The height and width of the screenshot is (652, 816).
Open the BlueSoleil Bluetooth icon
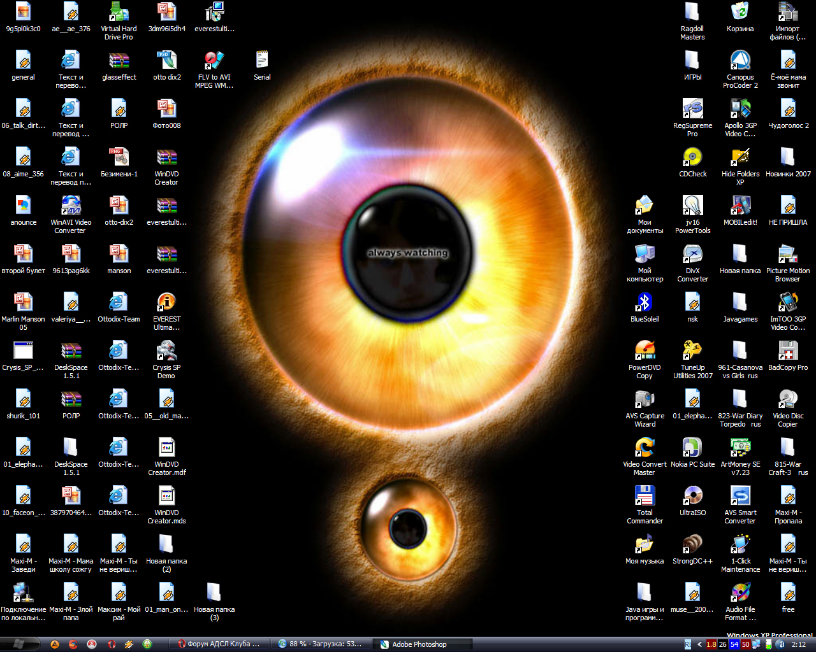tap(645, 302)
